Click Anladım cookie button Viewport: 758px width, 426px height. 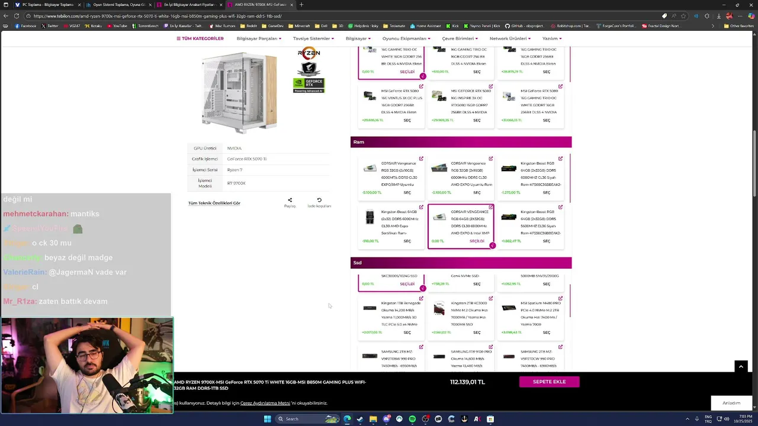pos(731,403)
